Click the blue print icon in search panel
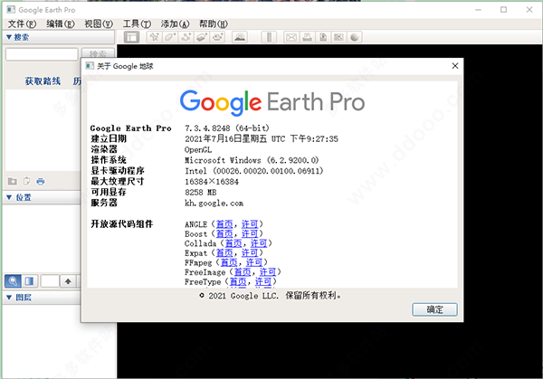 click(x=41, y=181)
